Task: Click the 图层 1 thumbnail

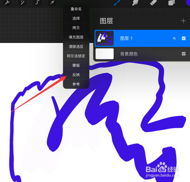Action: [x=105, y=38]
